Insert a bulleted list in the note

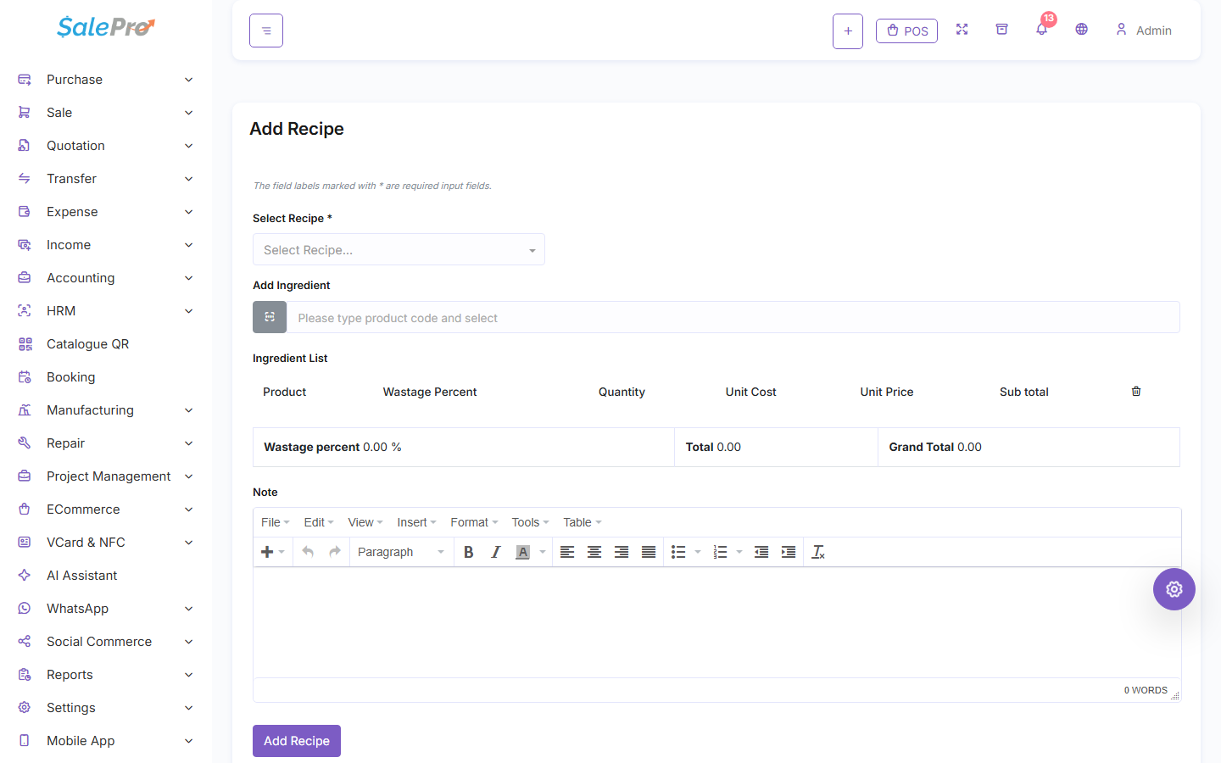coord(678,552)
